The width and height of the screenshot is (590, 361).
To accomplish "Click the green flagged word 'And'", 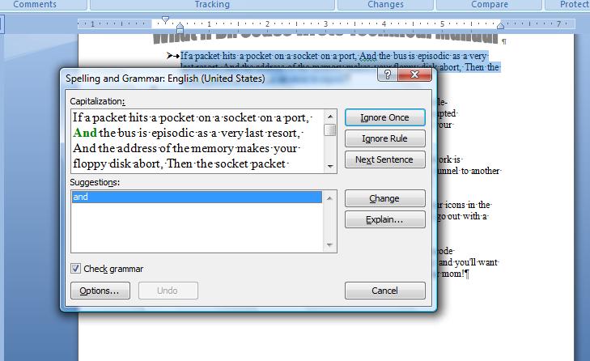I will point(85,133).
